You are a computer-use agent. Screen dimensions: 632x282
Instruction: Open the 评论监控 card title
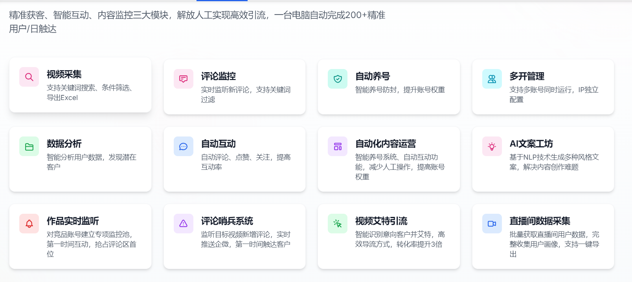click(x=219, y=76)
